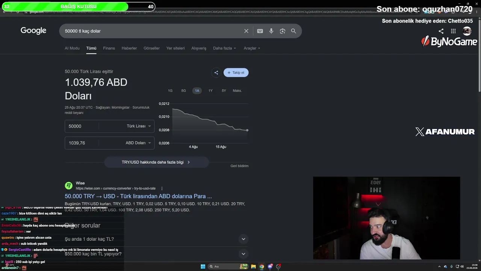Open File Explorer from the taskbar
Screen dimensions: 481x271
tap(253, 266)
